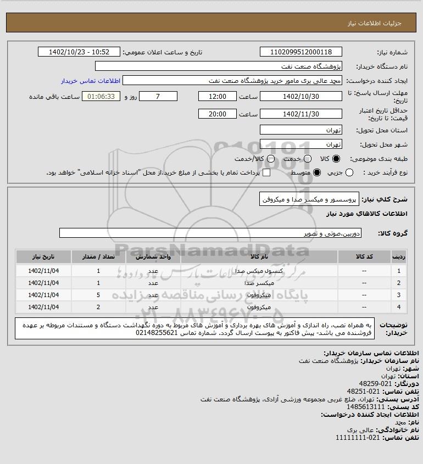The width and height of the screenshot is (423, 464).
Task: Click the buyer notes text box
Action: pos(195,328)
